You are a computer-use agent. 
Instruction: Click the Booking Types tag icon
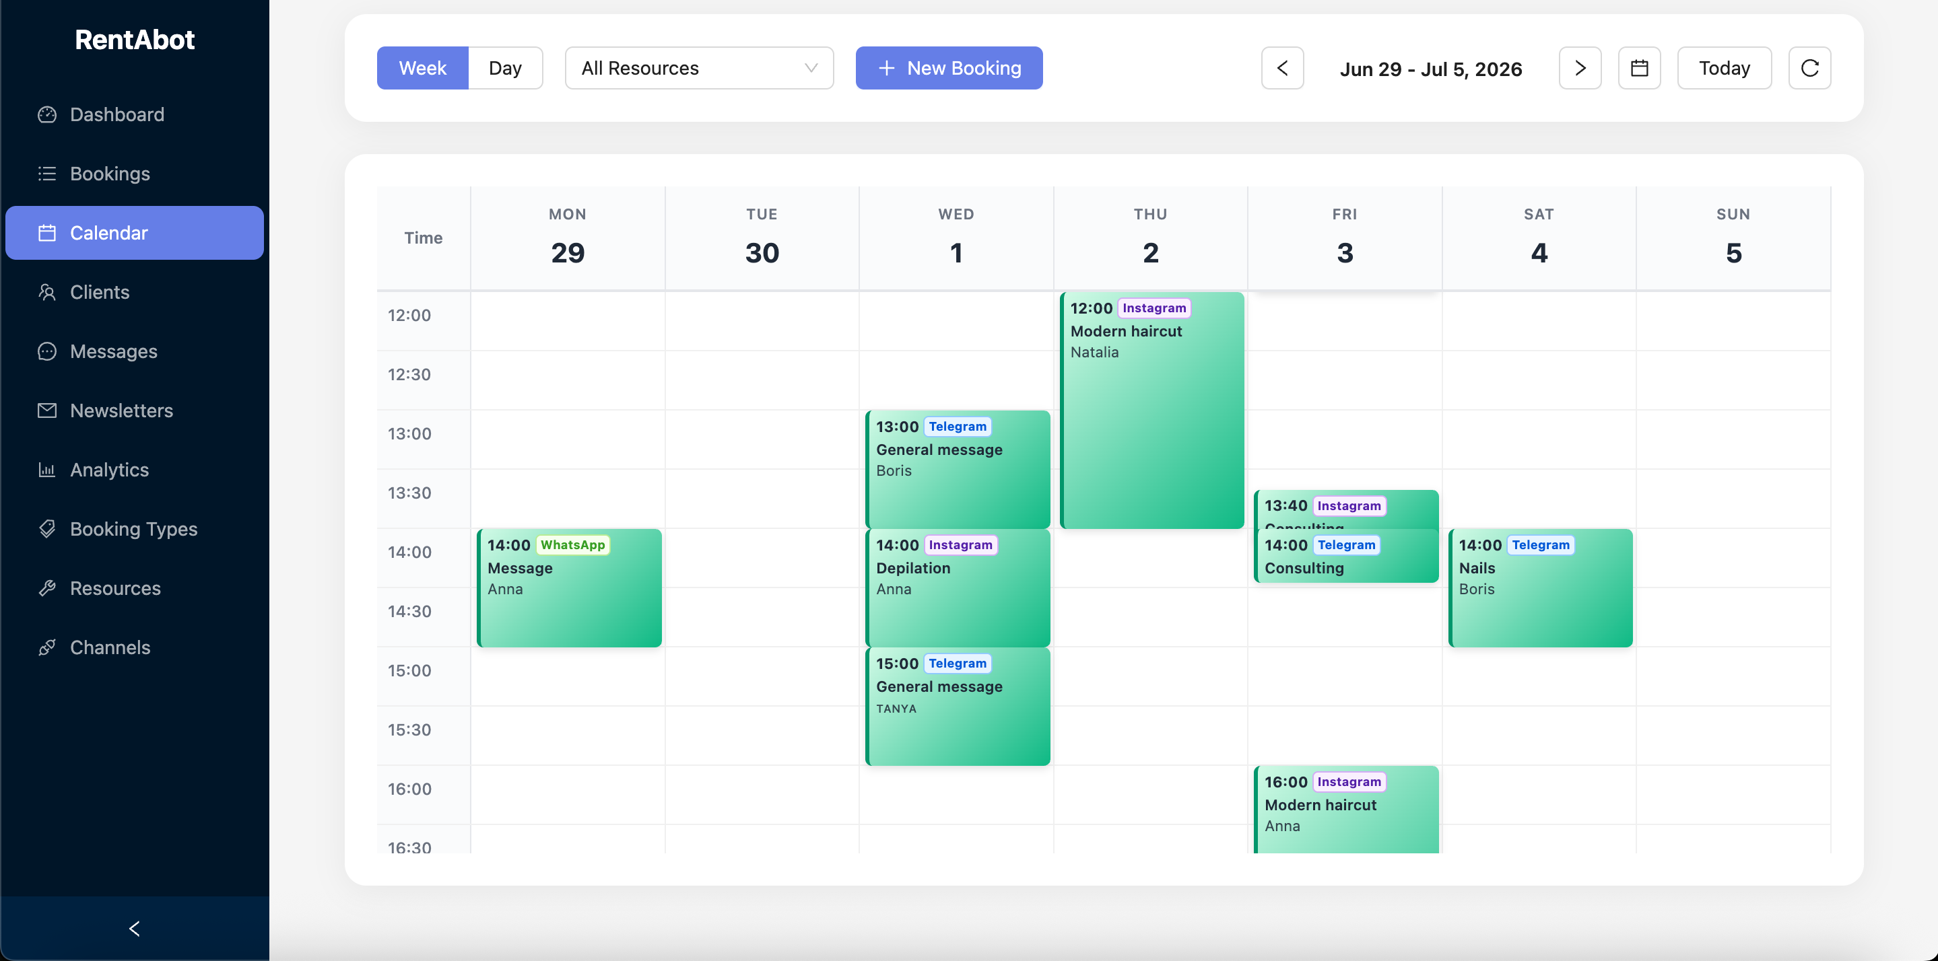pos(46,530)
